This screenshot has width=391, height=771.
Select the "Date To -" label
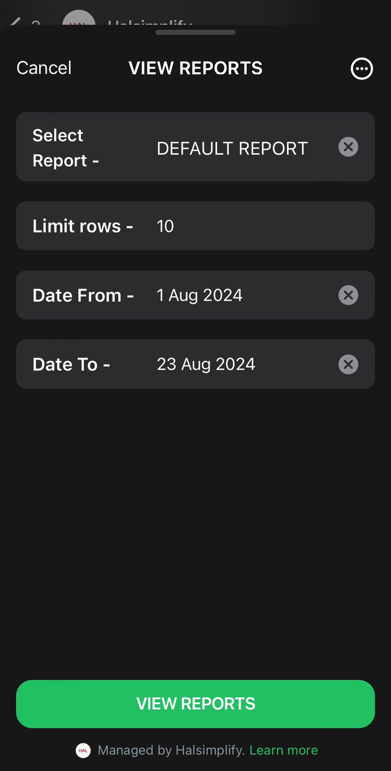[71, 364]
